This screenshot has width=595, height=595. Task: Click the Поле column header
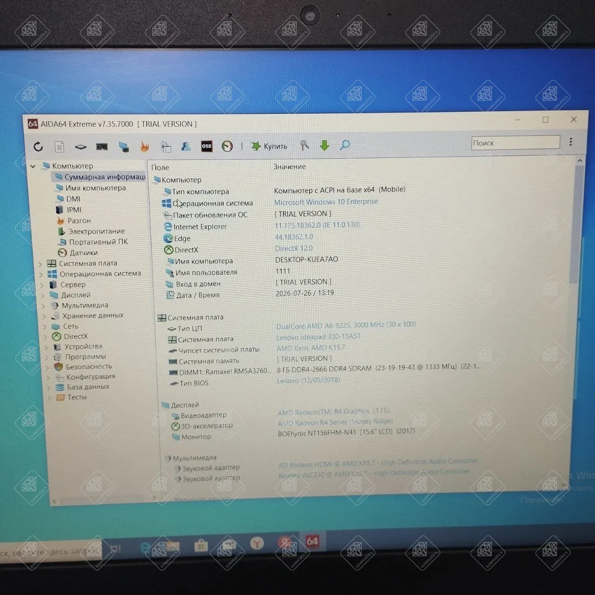pos(160,167)
